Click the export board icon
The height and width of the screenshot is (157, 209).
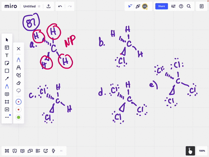(48, 6)
